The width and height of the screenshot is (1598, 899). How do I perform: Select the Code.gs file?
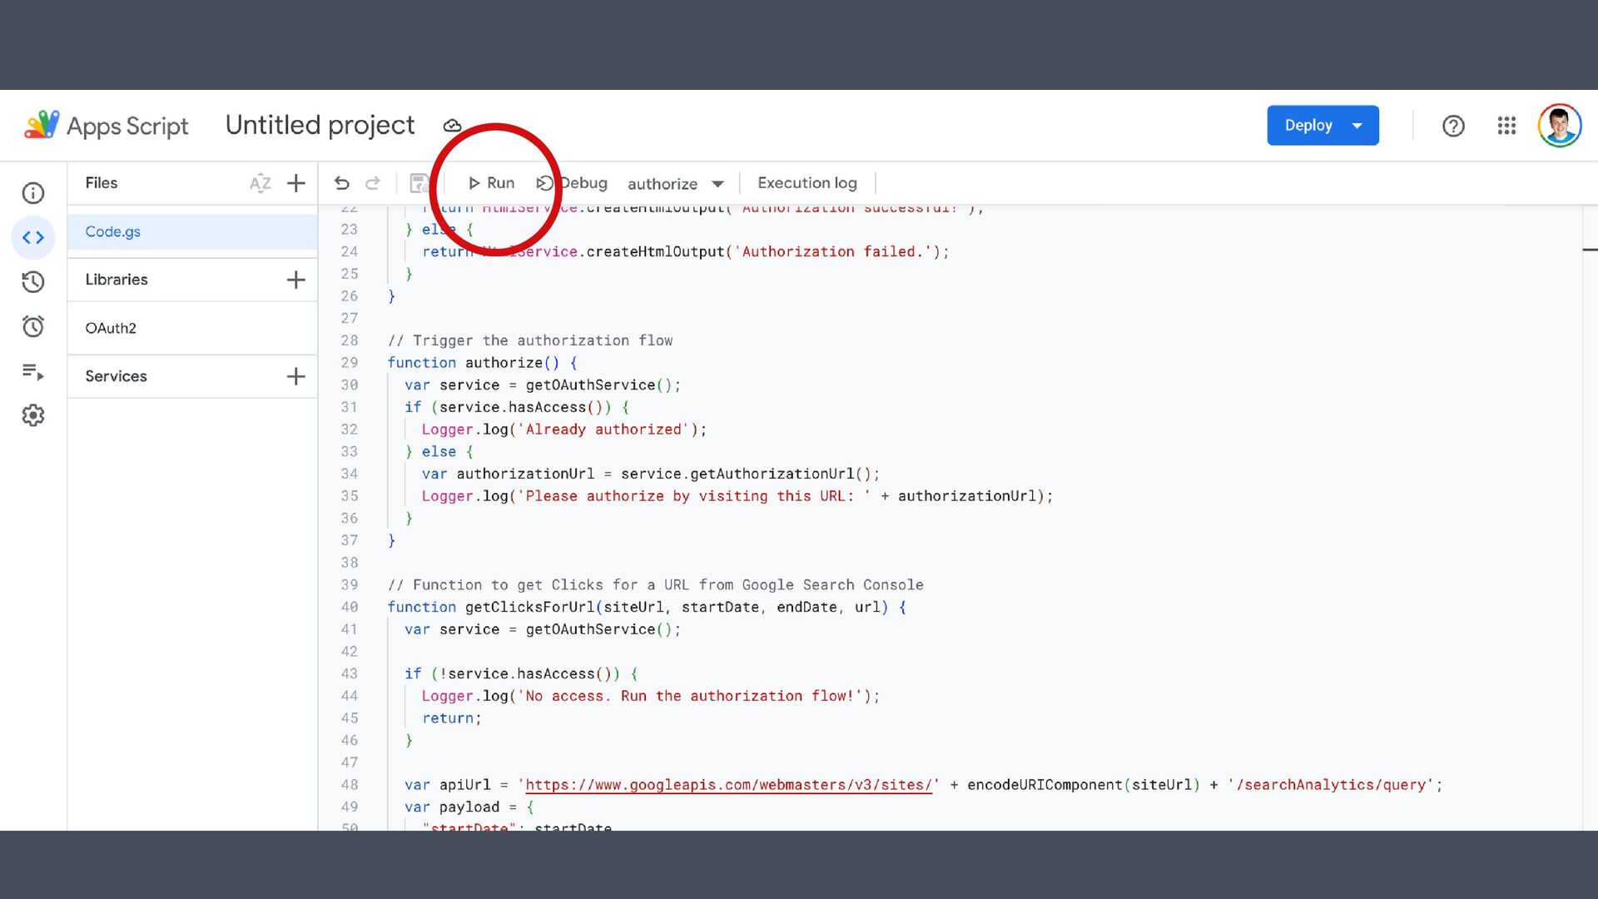click(x=113, y=231)
